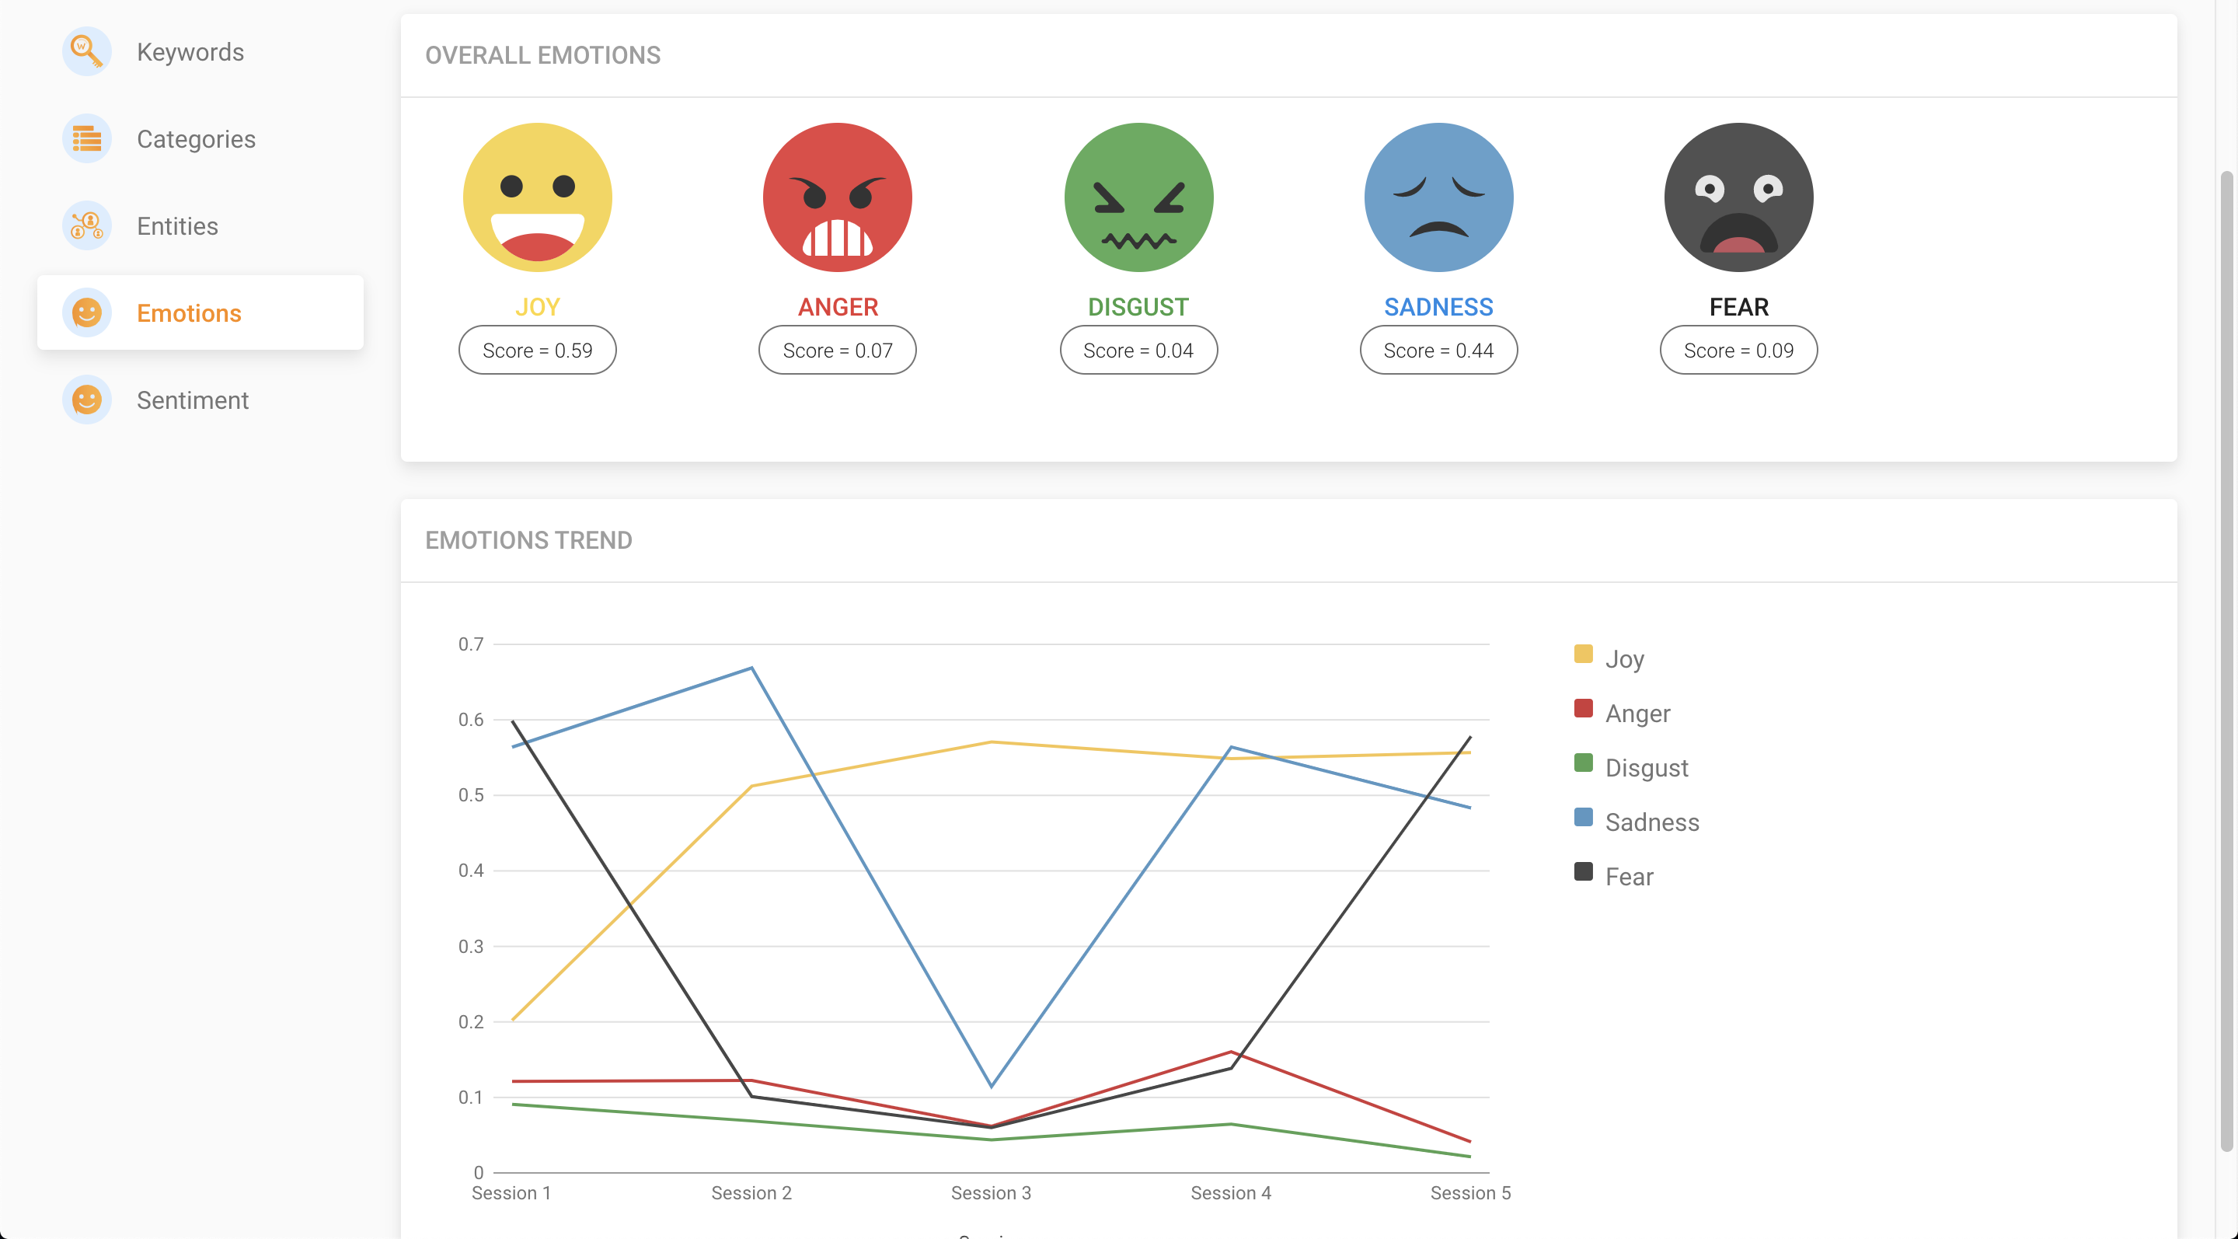Click the Sentiment smiley sidebar icon
The height and width of the screenshot is (1239, 2238).
87,400
